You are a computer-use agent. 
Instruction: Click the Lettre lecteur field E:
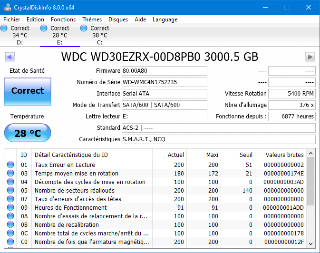coord(165,117)
